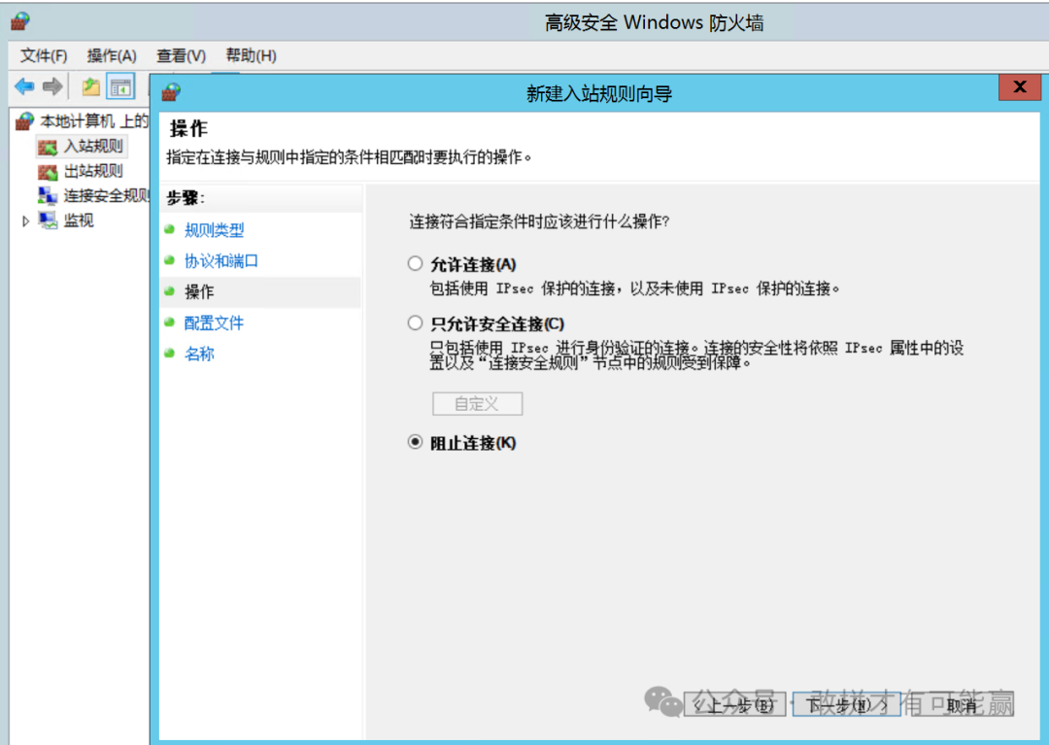
Task: Click the forward arrow toolbar icon
Action: (x=52, y=86)
